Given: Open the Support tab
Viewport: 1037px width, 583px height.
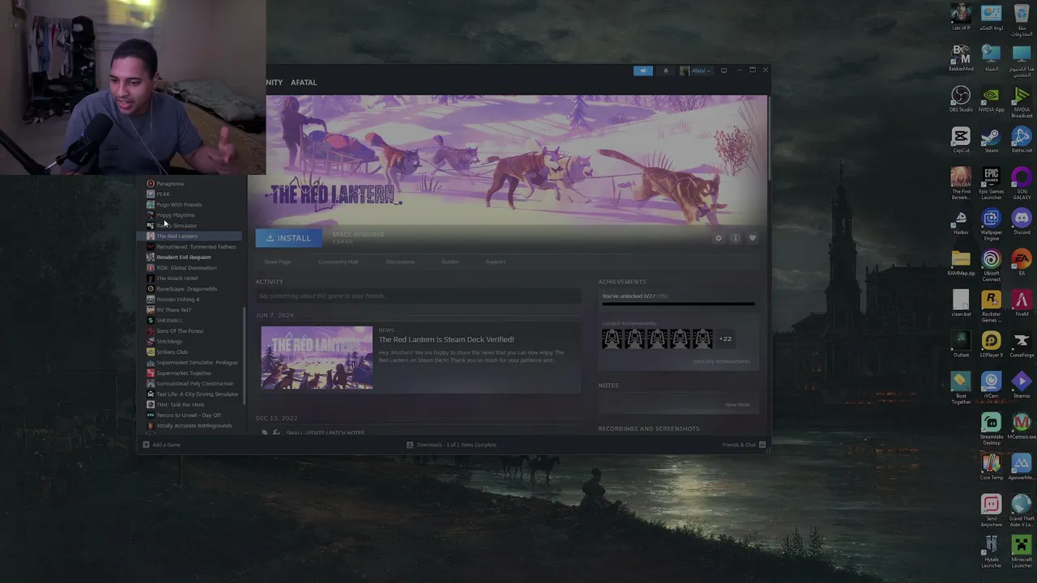Looking at the screenshot, I should tap(495, 262).
